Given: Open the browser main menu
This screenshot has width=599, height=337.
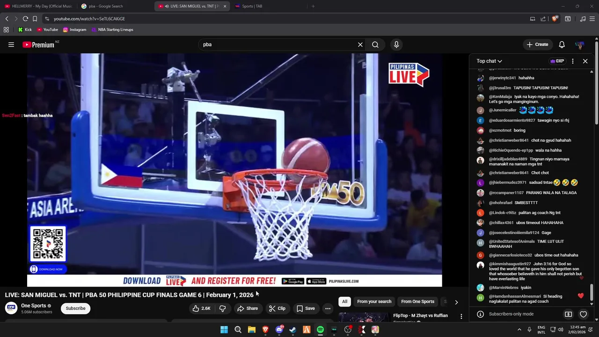Looking at the screenshot, I should [592, 19].
